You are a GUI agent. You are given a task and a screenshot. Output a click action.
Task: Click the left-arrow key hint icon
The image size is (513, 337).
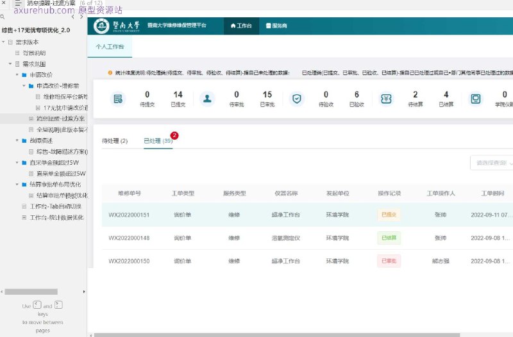37,305
